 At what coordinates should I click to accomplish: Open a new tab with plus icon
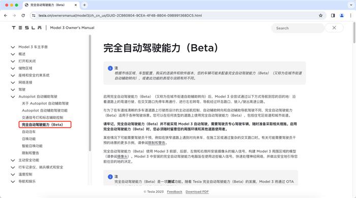point(84,5)
